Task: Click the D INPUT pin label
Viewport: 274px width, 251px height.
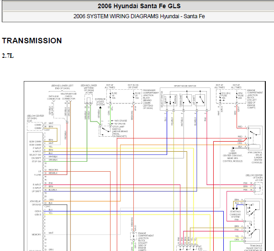Action: (x=37, y=188)
